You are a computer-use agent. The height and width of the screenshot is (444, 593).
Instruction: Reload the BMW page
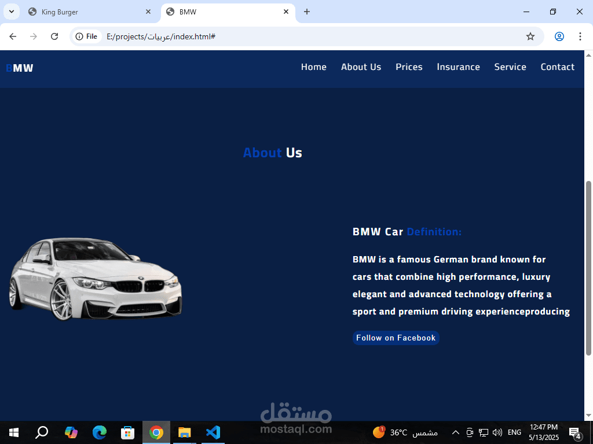tap(54, 36)
